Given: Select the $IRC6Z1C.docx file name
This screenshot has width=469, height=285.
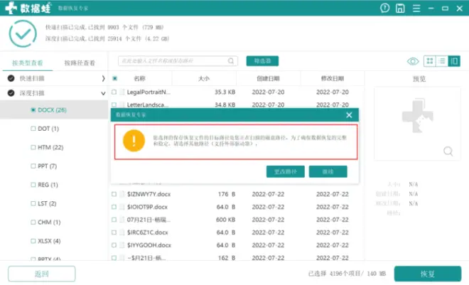Looking at the screenshot, I should [x=148, y=232].
